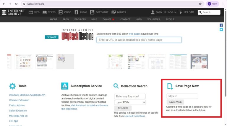The height and width of the screenshot is (126, 227).
Task: Open the PEOPLE menu item
Action: (170, 19)
